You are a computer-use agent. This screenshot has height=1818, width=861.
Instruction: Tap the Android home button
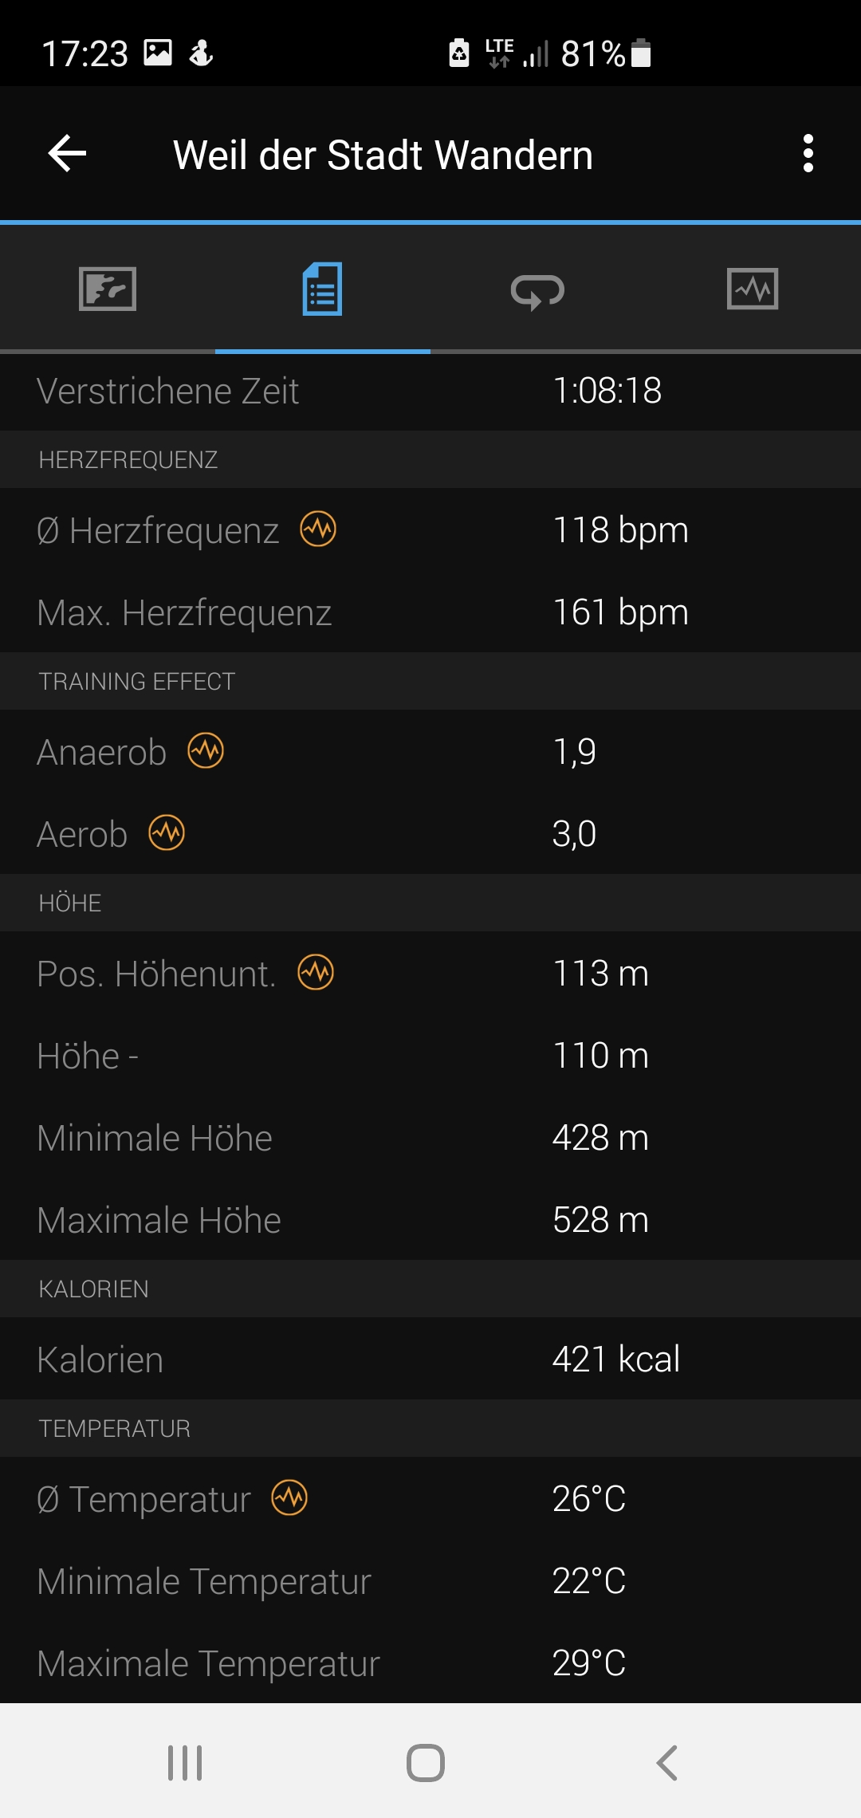426,1762
